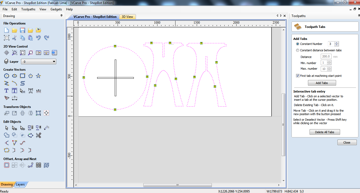Choose the Draw Arc tool
Screen dimensions: 360x193
tap(15, 83)
